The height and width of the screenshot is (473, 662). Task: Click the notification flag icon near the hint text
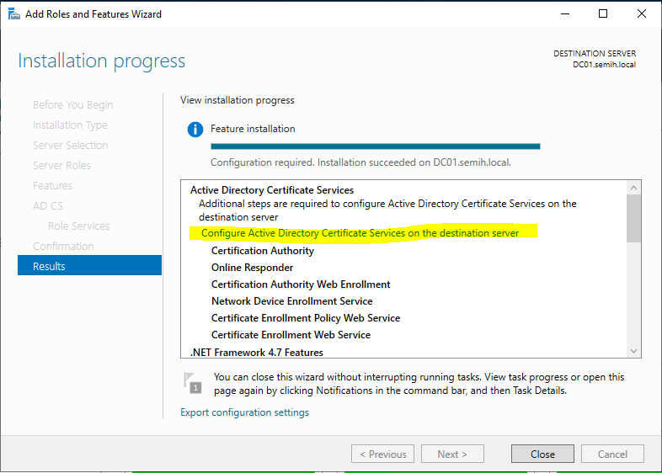pos(192,383)
